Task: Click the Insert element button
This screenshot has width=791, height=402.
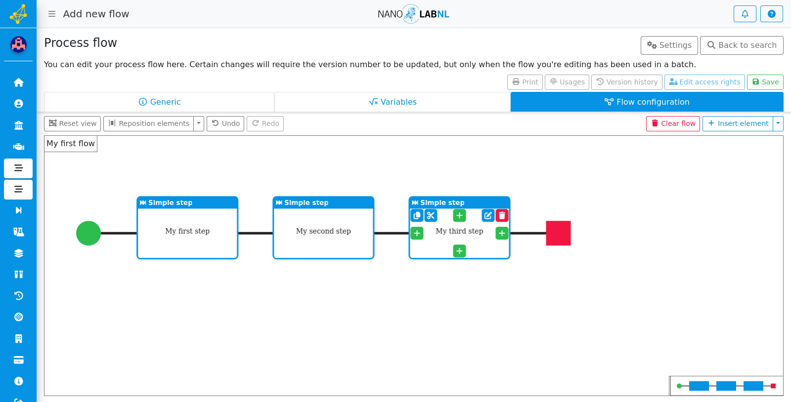Action: [x=738, y=123]
